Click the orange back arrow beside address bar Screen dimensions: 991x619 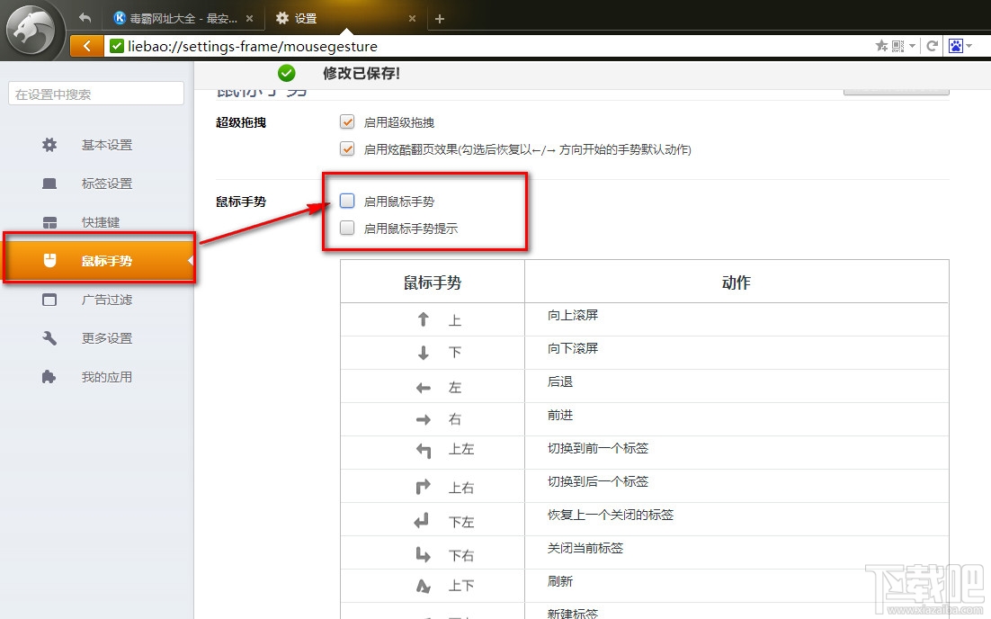coord(86,45)
